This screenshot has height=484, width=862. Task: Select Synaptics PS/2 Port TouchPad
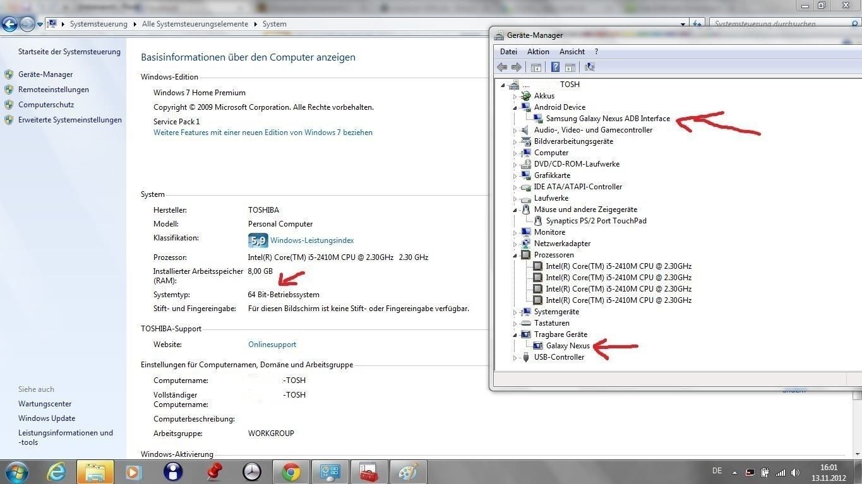tap(596, 221)
